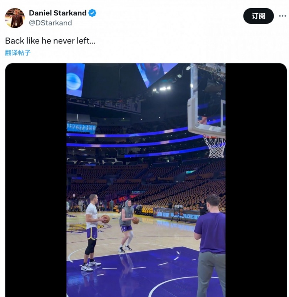Click the American flag on the backboard
Screen dimensions: 289x297
(202, 120)
